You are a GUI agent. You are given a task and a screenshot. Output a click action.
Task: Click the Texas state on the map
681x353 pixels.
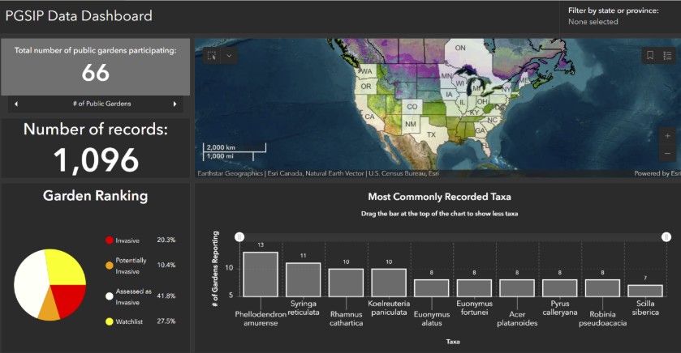click(431, 134)
